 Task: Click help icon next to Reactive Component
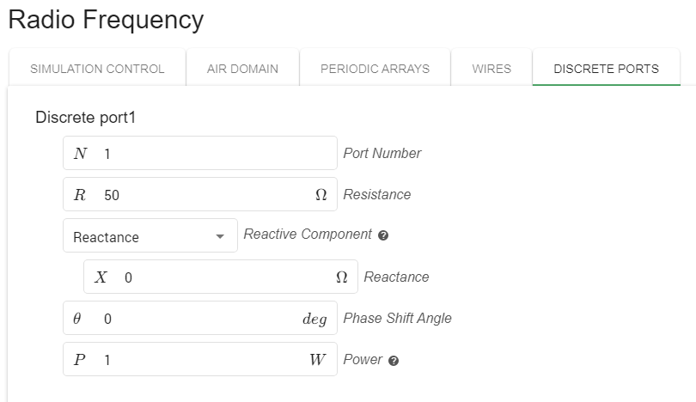383,235
